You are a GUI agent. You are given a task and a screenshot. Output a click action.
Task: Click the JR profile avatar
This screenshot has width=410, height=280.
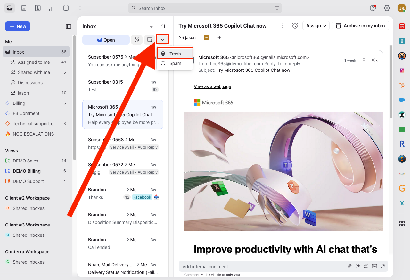point(401,8)
